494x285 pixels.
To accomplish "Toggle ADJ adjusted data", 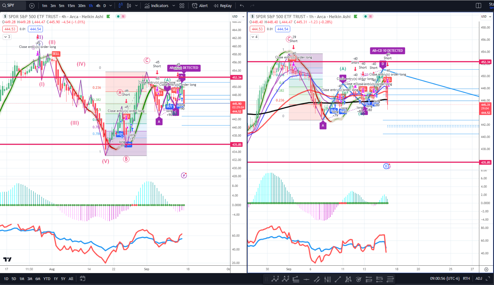I will tap(479, 279).
